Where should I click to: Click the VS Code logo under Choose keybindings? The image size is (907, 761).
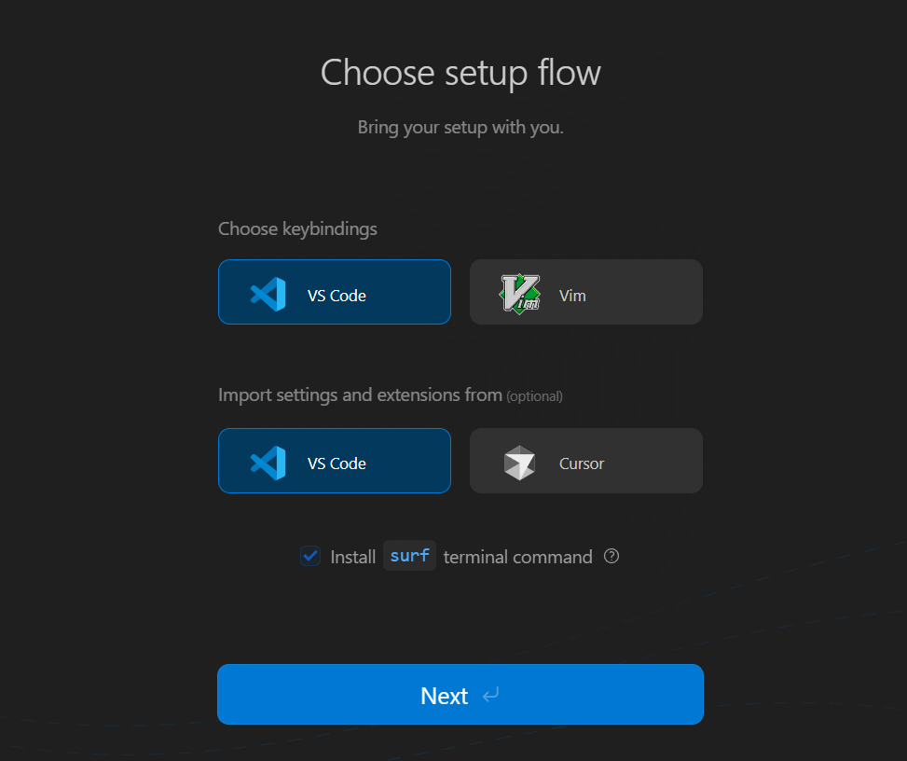[268, 295]
